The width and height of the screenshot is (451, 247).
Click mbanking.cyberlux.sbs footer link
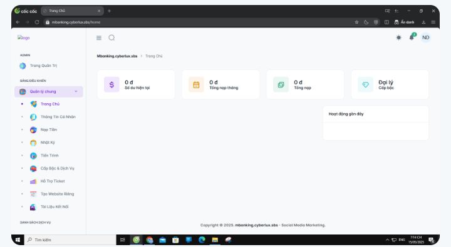pos(256,225)
